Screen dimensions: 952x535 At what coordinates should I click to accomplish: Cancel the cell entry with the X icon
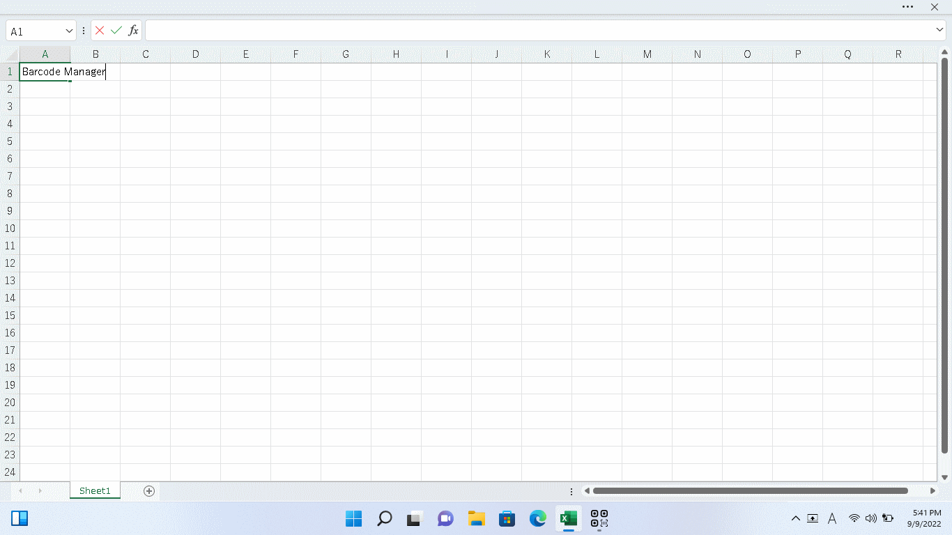coord(100,30)
